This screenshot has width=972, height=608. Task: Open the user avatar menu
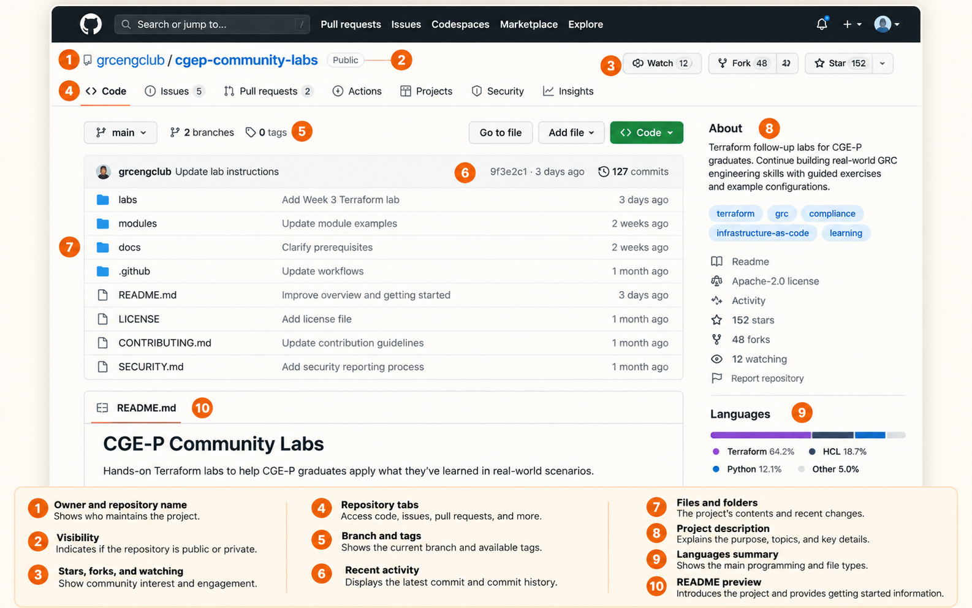point(887,25)
